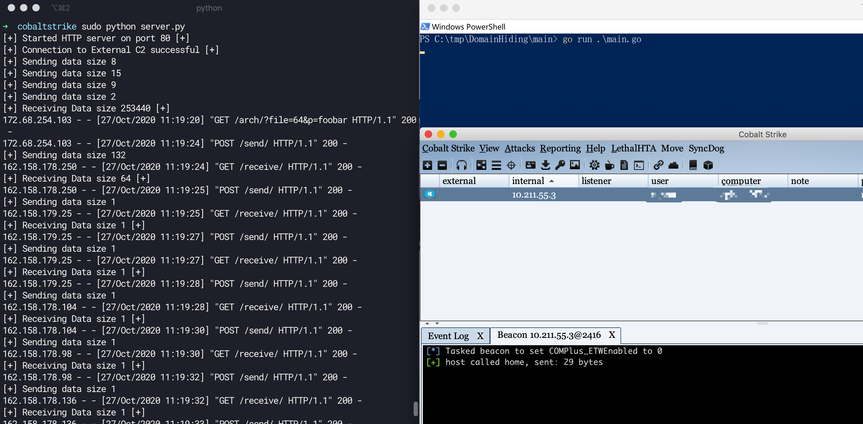Viewport: 863px width, 424px height.
Task: Click the Cobalt Strike window yellow minimize button
Action: pyautogui.click(x=440, y=134)
